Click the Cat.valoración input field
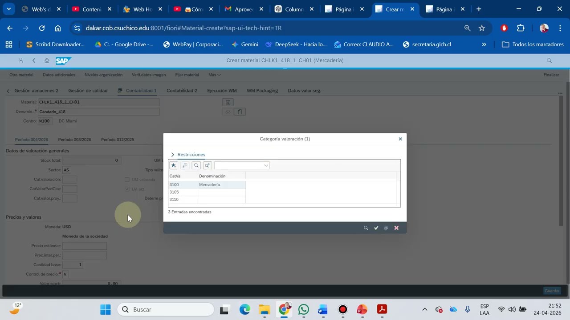The width and height of the screenshot is (570, 320). [x=69, y=180]
